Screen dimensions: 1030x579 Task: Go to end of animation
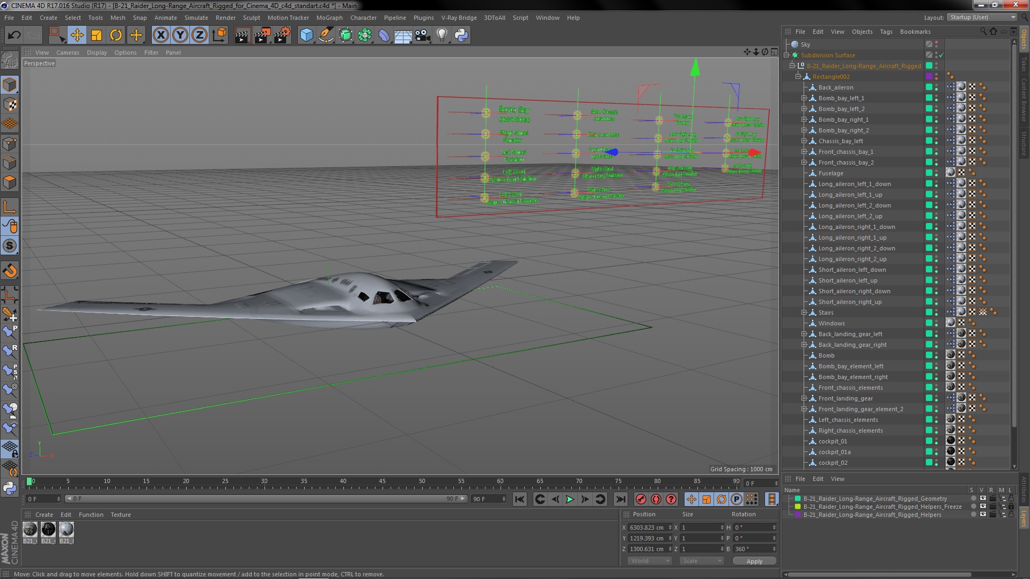(x=620, y=499)
